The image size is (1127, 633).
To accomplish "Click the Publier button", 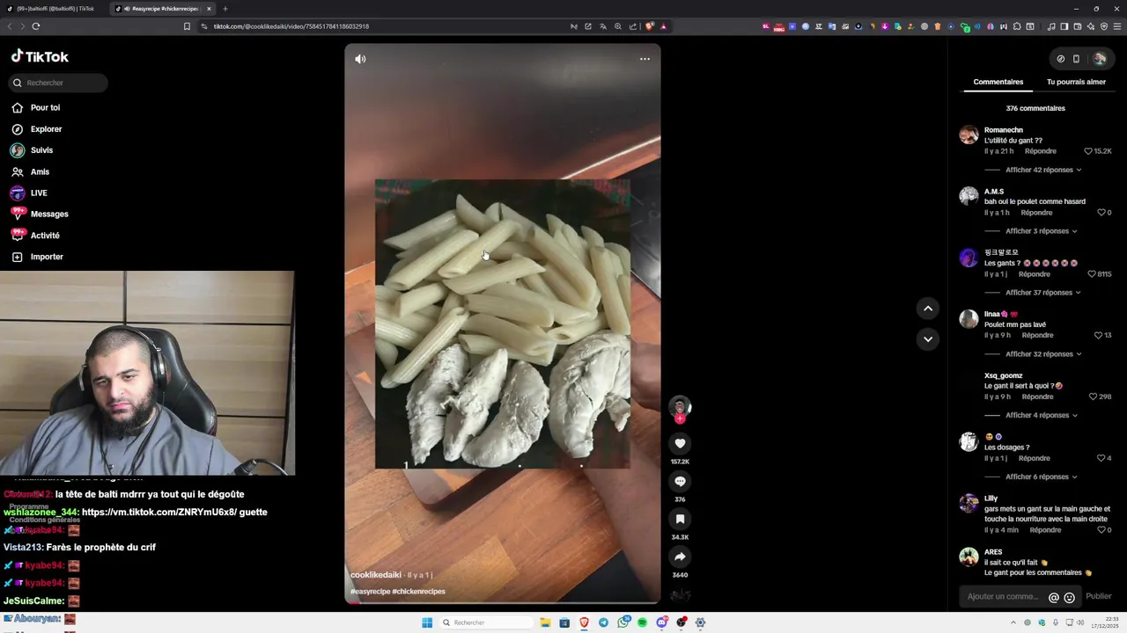I will tap(1098, 597).
